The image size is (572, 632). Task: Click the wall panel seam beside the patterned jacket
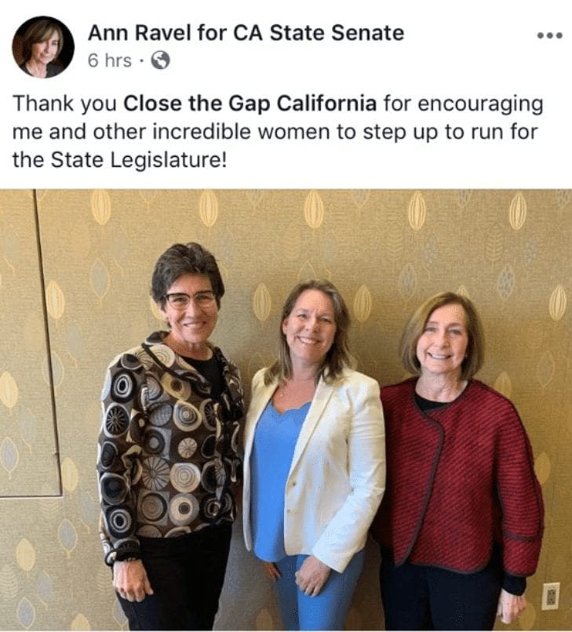tap(49, 343)
